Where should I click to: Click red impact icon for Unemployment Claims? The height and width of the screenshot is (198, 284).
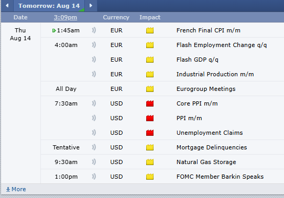pyautogui.click(x=150, y=133)
